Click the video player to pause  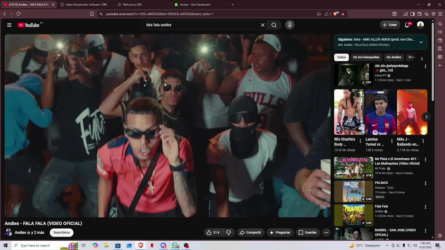tap(167, 126)
